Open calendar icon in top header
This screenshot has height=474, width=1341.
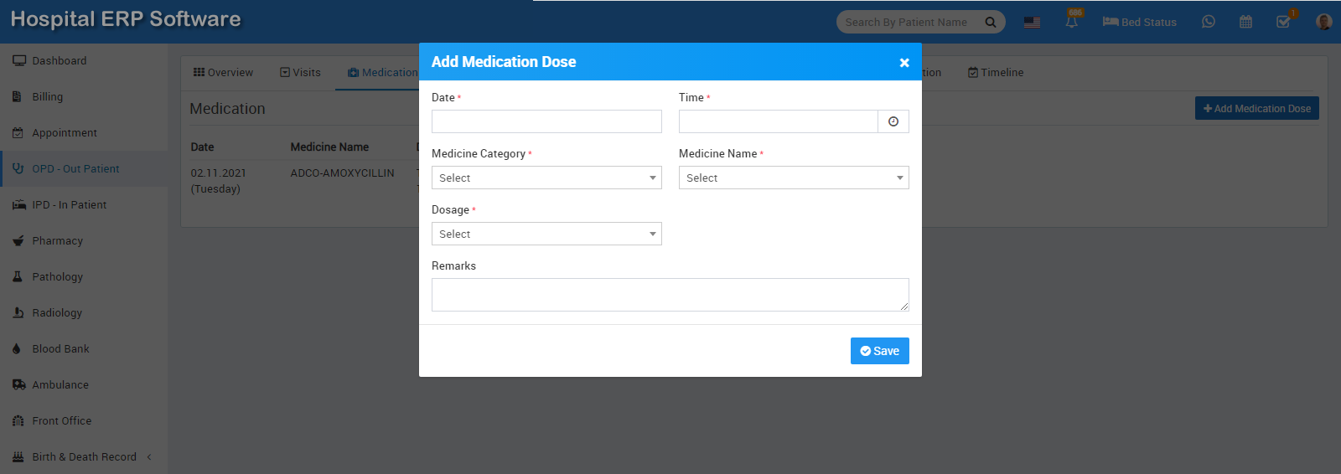pos(1245,22)
